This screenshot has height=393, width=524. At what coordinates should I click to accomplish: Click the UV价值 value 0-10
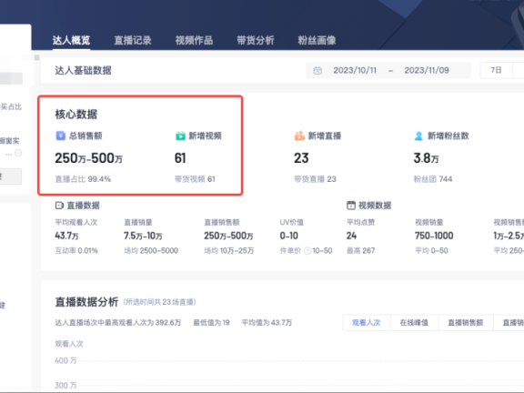[288, 236]
